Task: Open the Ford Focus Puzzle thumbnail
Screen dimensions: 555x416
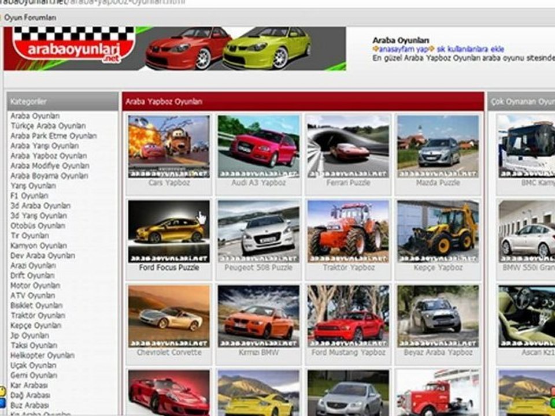Action: click(169, 231)
